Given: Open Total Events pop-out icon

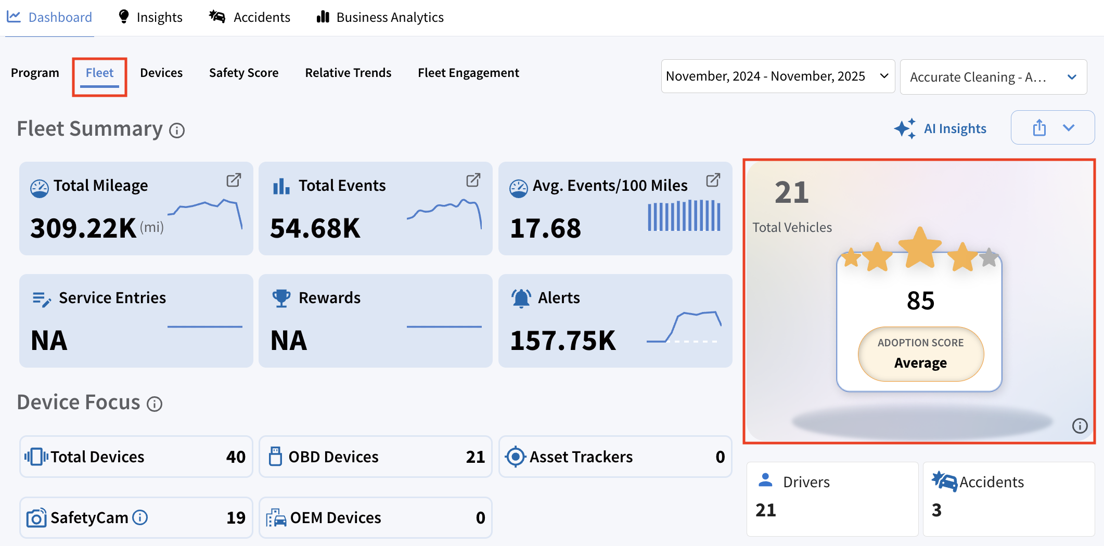Looking at the screenshot, I should tap(473, 180).
